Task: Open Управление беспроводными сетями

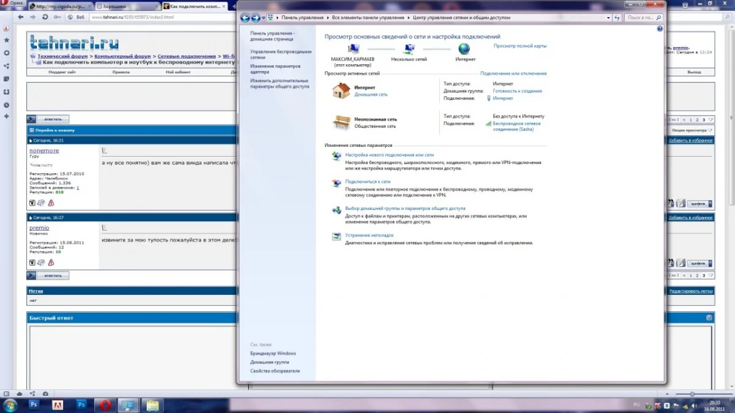Action: tap(281, 54)
